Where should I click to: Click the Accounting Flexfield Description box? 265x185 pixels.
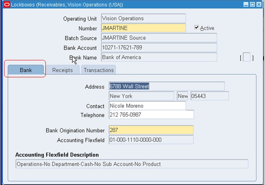(x=132, y=164)
